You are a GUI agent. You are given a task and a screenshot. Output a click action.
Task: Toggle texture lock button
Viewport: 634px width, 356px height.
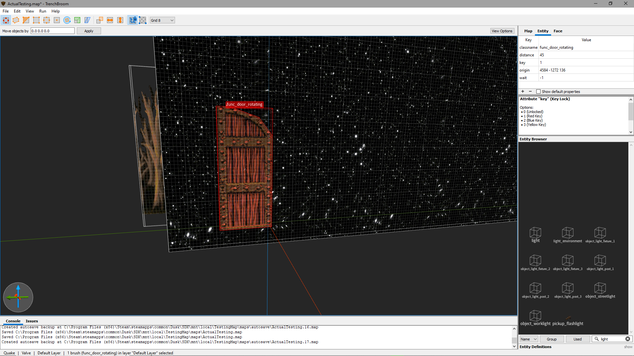click(x=132, y=20)
